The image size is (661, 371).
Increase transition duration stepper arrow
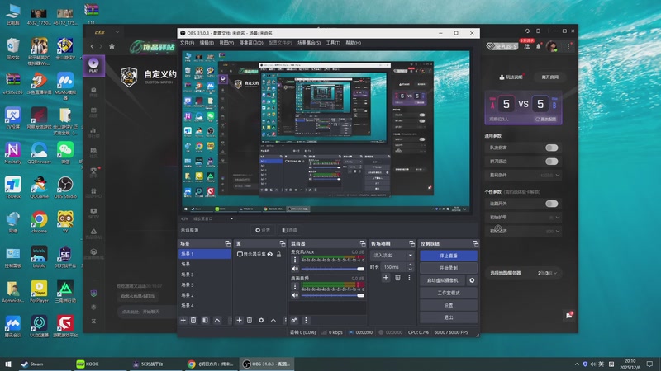(x=410, y=265)
